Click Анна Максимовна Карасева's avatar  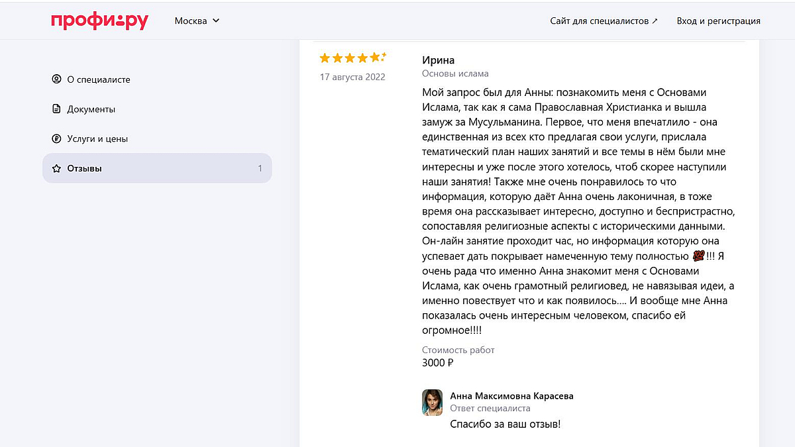(x=432, y=402)
